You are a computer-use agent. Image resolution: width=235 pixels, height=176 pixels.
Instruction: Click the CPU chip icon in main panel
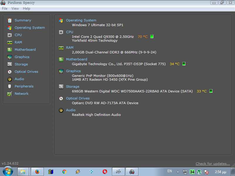point(61,32)
